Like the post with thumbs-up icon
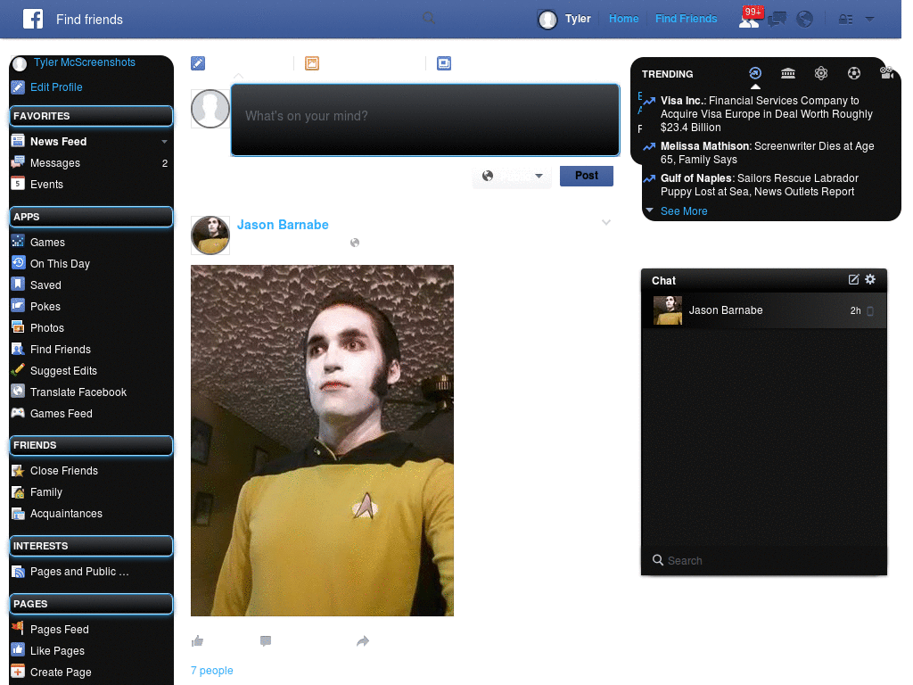 tap(197, 641)
